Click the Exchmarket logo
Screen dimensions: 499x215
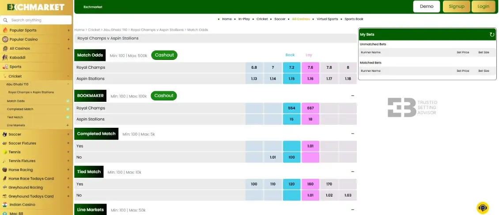[x=36, y=7]
